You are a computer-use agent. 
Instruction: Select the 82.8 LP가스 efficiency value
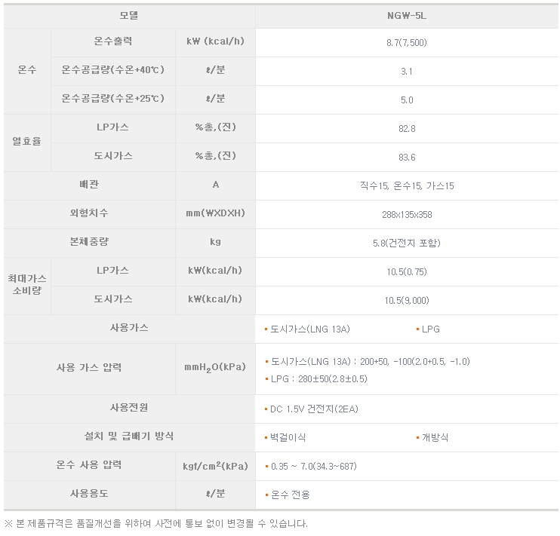406,128
